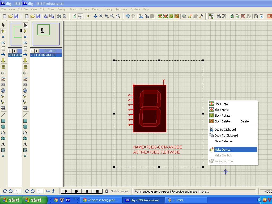The height and width of the screenshot is (204, 272).
Task: Click the printer icon in the toolbar
Action: coord(59,16)
